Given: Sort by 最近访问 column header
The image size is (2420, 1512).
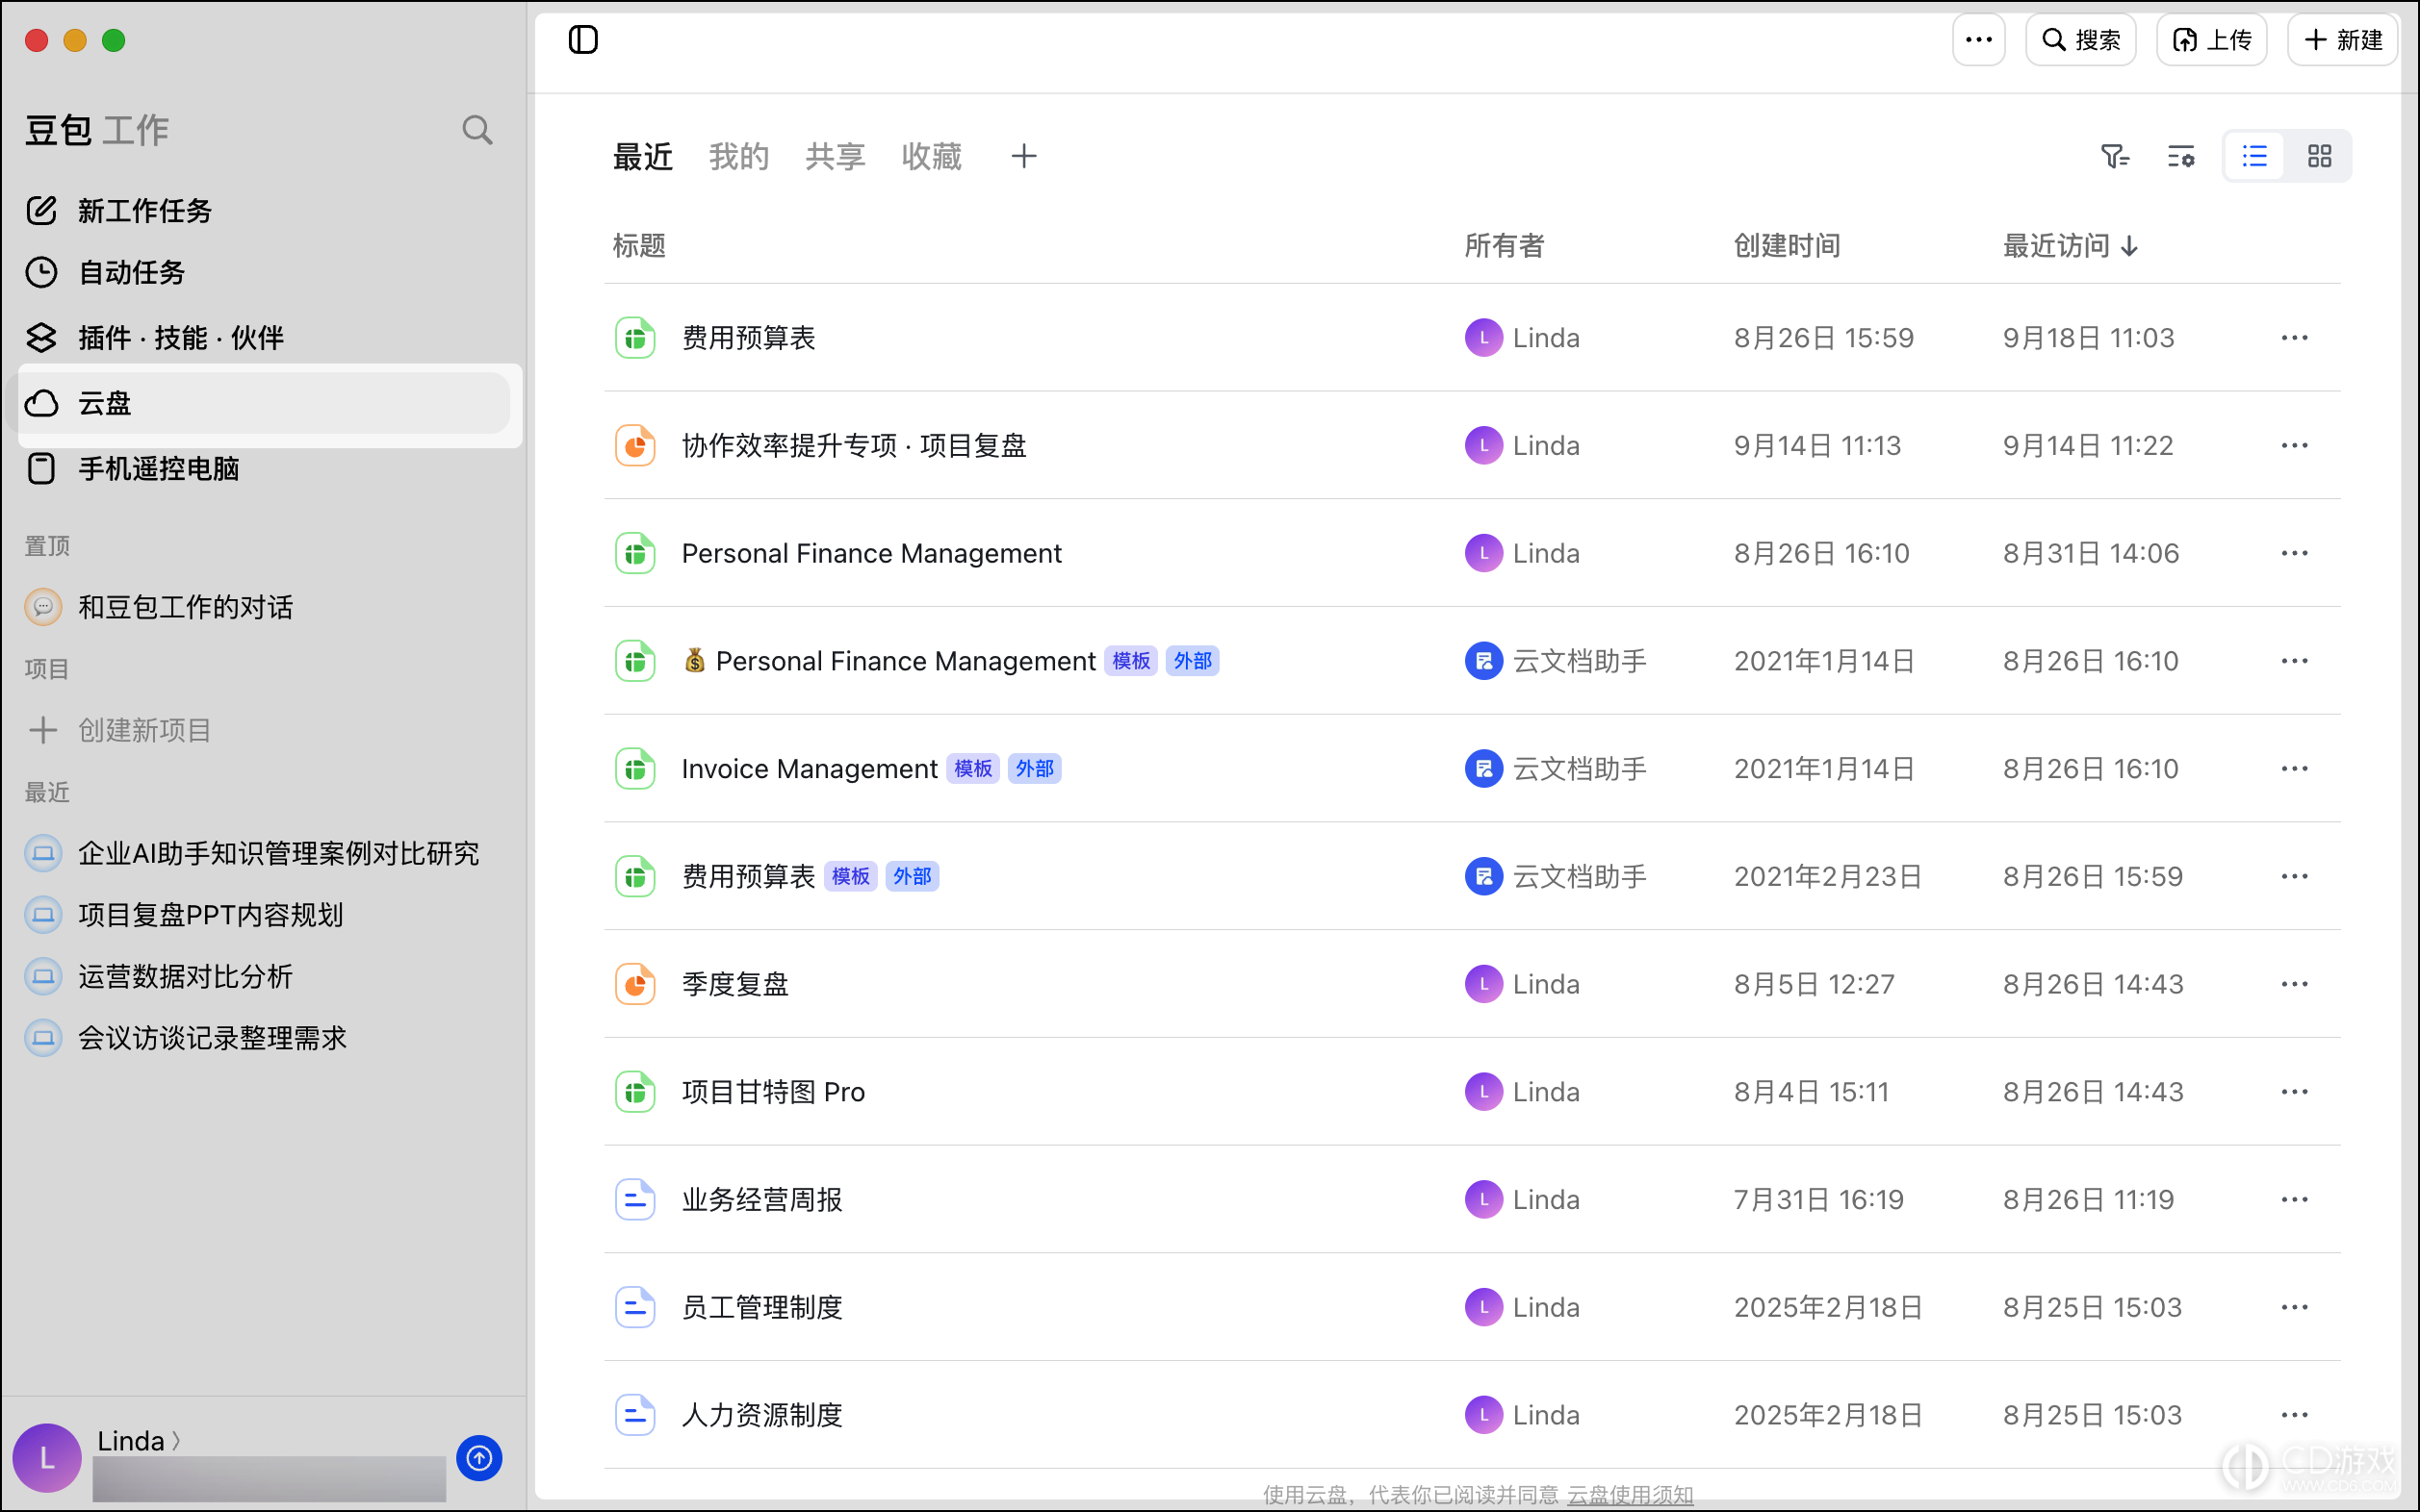Looking at the screenshot, I should (2070, 246).
